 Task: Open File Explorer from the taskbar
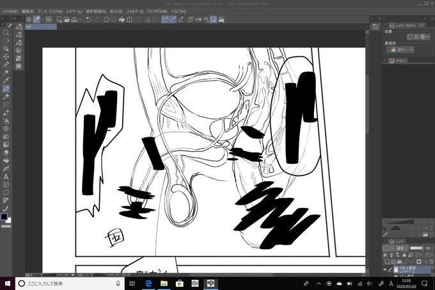point(164,284)
